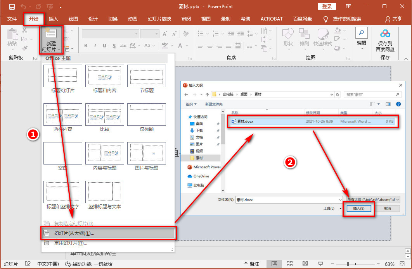Expand the 组织 dropdown in dialog toolbar
The image size is (412, 269).
(x=191, y=104)
